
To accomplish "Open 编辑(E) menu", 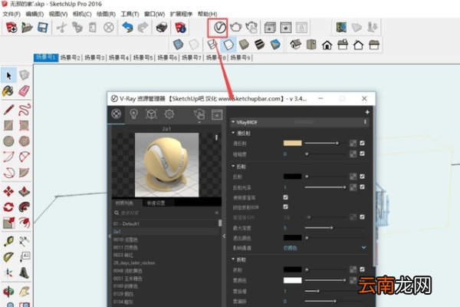I will (34, 14).
